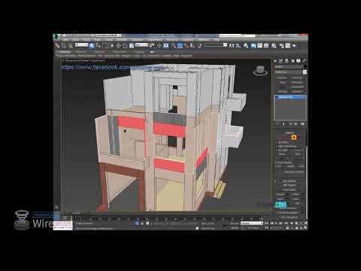The image size is (361, 271).
Task: Open the Modifier List dropdown
Action: (x=290, y=72)
